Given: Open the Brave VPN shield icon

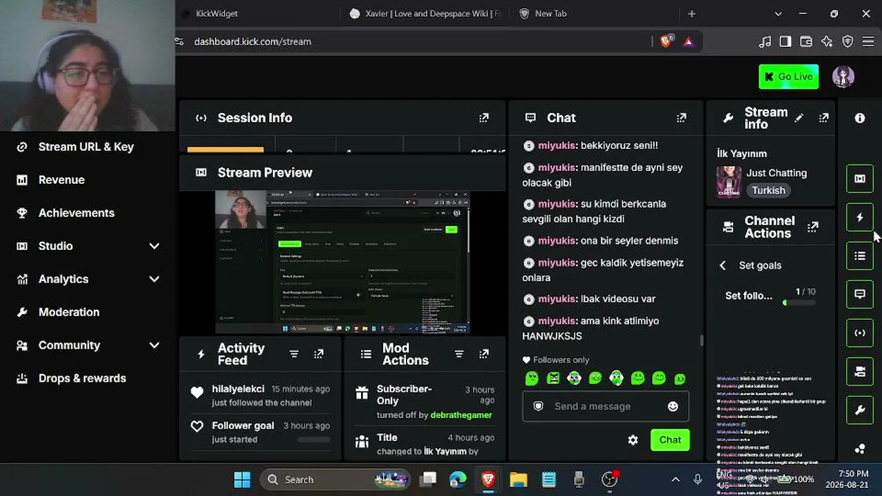Looking at the screenshot, I should pos(848,42).
